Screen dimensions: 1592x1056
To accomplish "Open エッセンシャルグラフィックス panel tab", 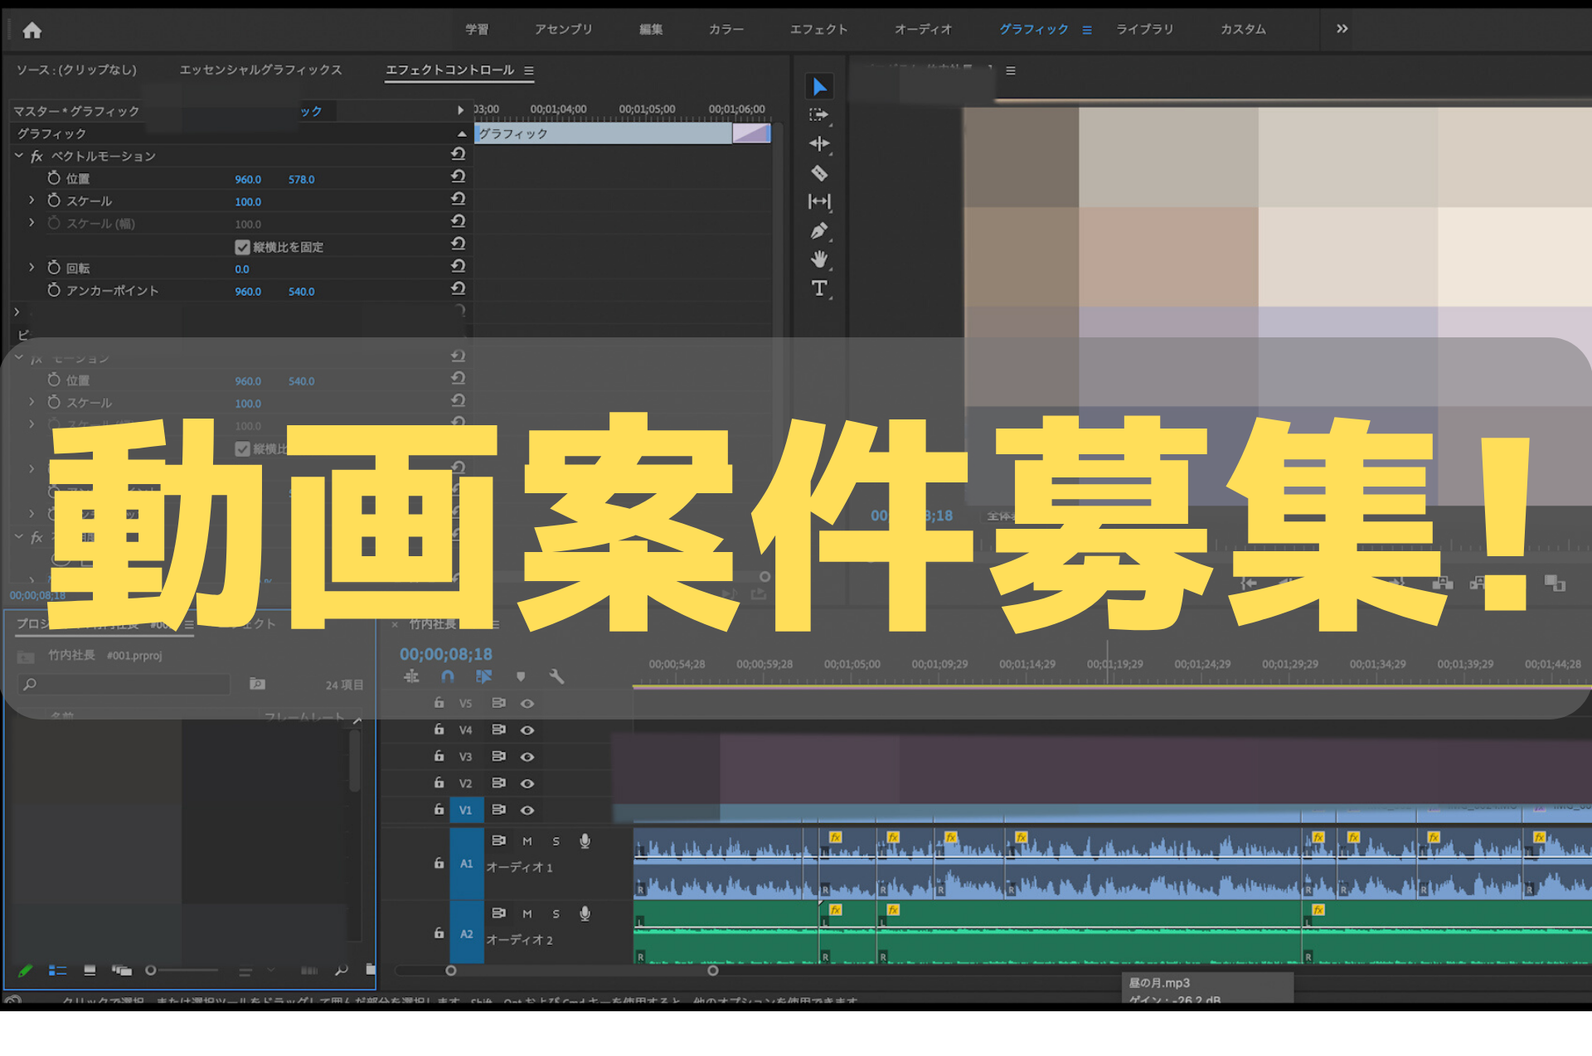I will click(261, 70).
